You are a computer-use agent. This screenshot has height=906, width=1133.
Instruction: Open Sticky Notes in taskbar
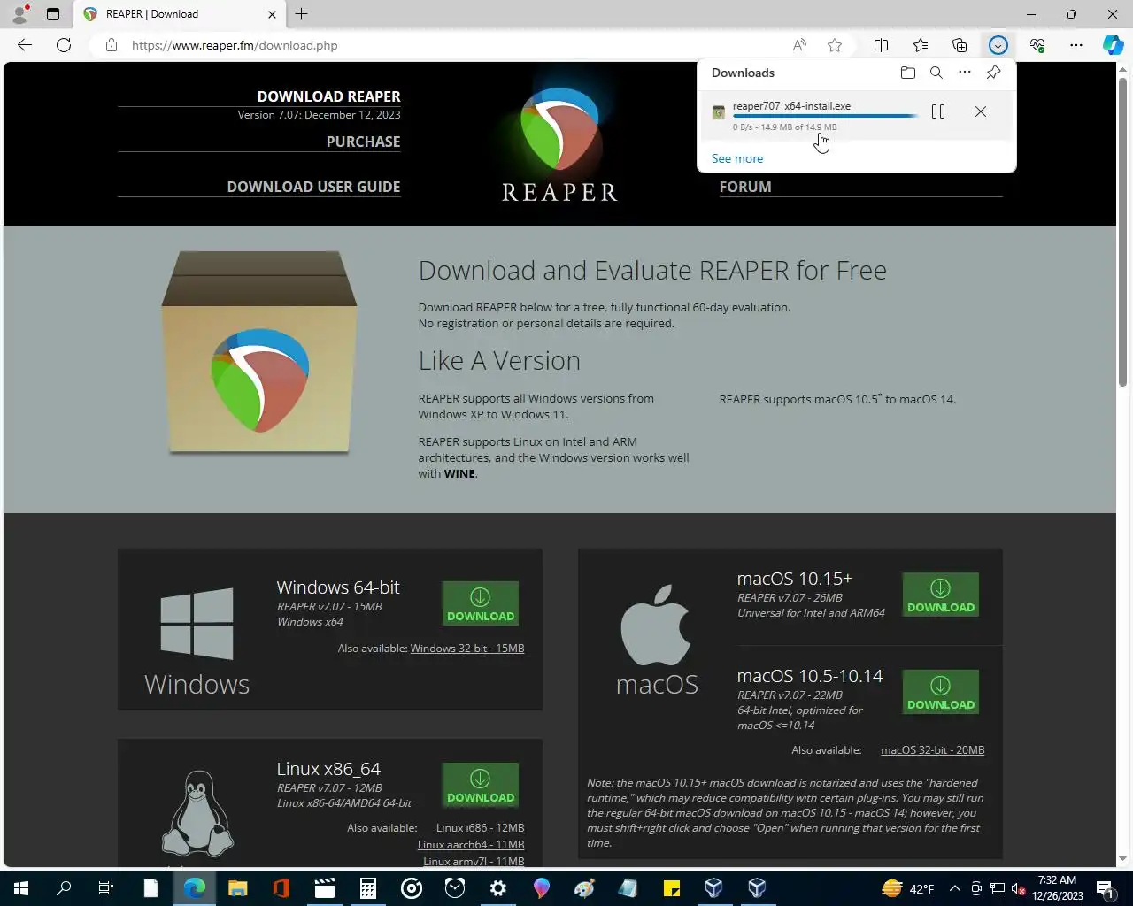(x=672, y=888)
